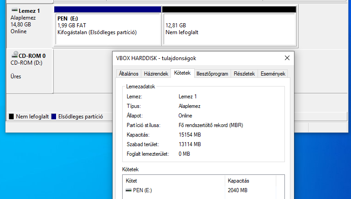351x199 pixels.
Task: Click the '1,99 GB FAT' partition text
Action: click(72, 26)
